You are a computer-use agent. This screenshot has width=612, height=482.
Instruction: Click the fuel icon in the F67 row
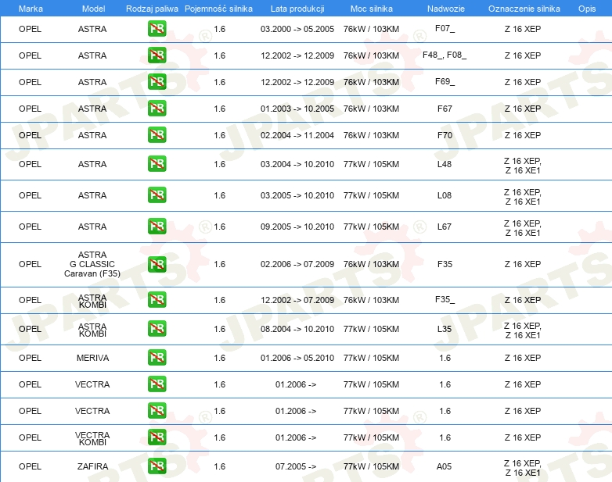click(x=157, y=109)
